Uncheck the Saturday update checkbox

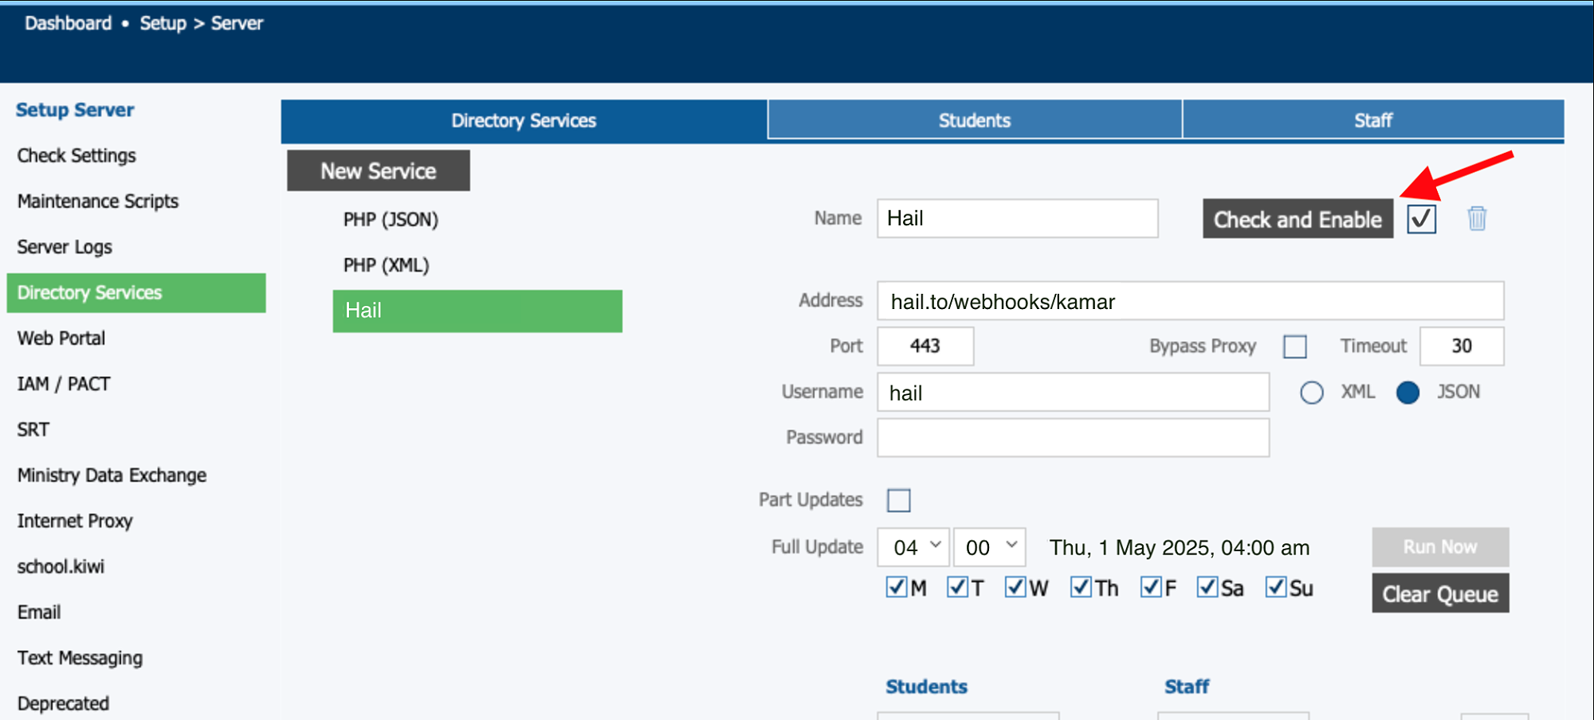[1207, 588]
